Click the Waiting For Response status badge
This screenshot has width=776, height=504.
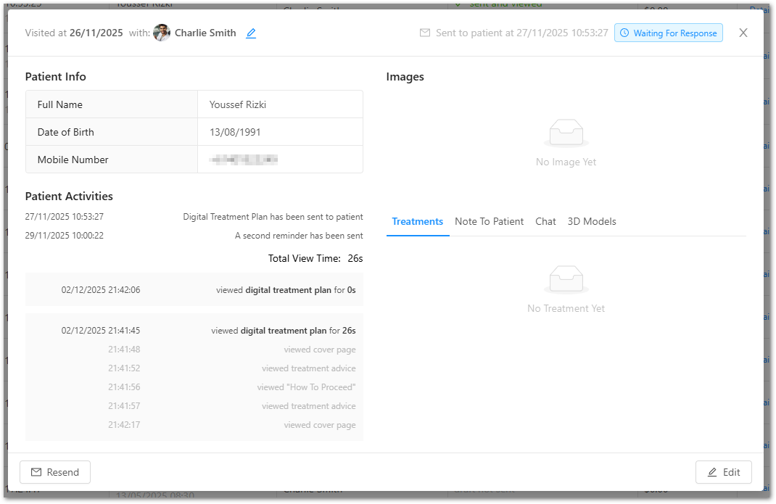point(668,33)
